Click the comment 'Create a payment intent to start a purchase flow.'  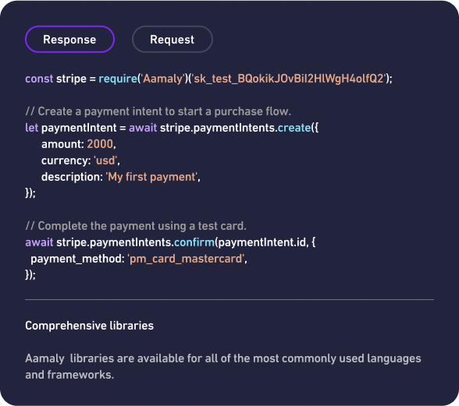[158, 111]
